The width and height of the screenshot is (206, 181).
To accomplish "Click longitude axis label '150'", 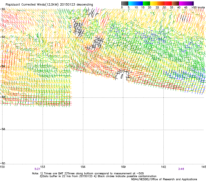I will coord(2,167).
